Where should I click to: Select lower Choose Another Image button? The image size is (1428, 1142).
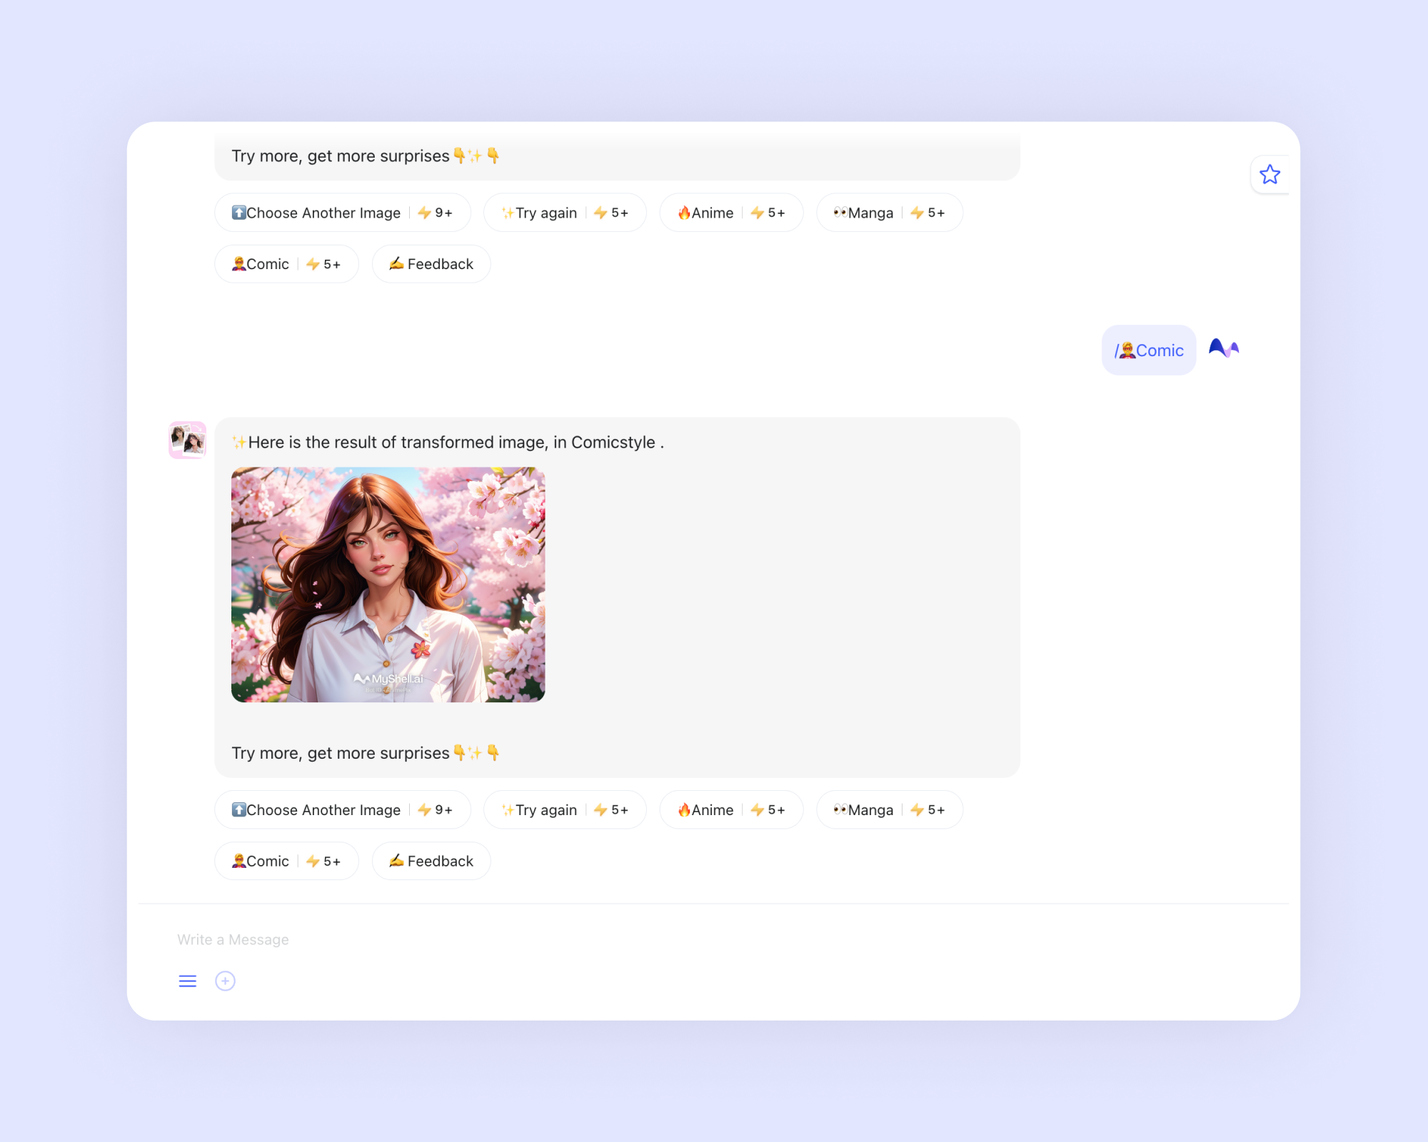point(343,809)
